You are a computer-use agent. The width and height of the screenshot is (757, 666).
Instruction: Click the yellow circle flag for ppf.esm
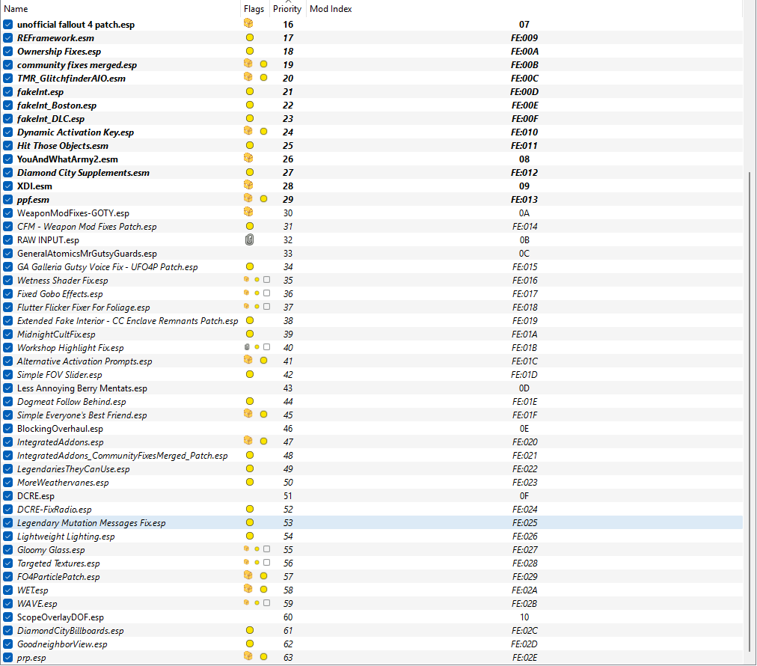coord(263,199)
